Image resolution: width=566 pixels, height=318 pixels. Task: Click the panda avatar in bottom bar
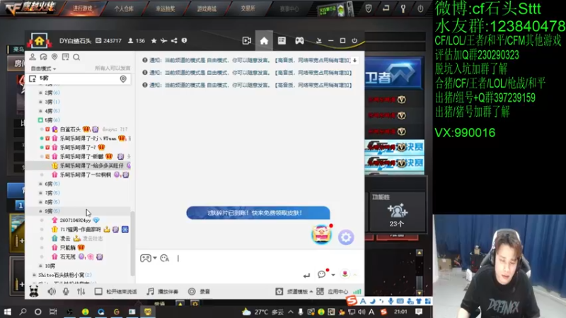[33, 291]
